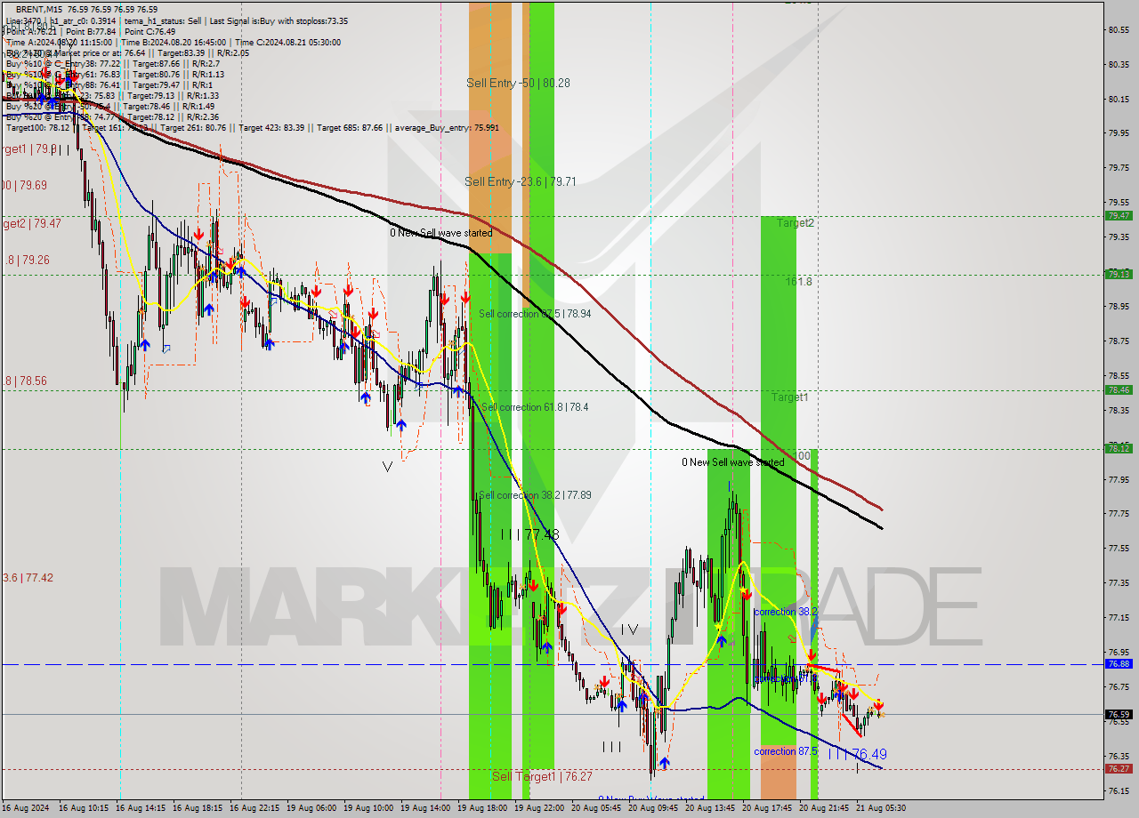The width and height of the screenshot is (1139, 818).
Task: Click 'New Sell wave started' label near 78.05
Action: [733, 462]
